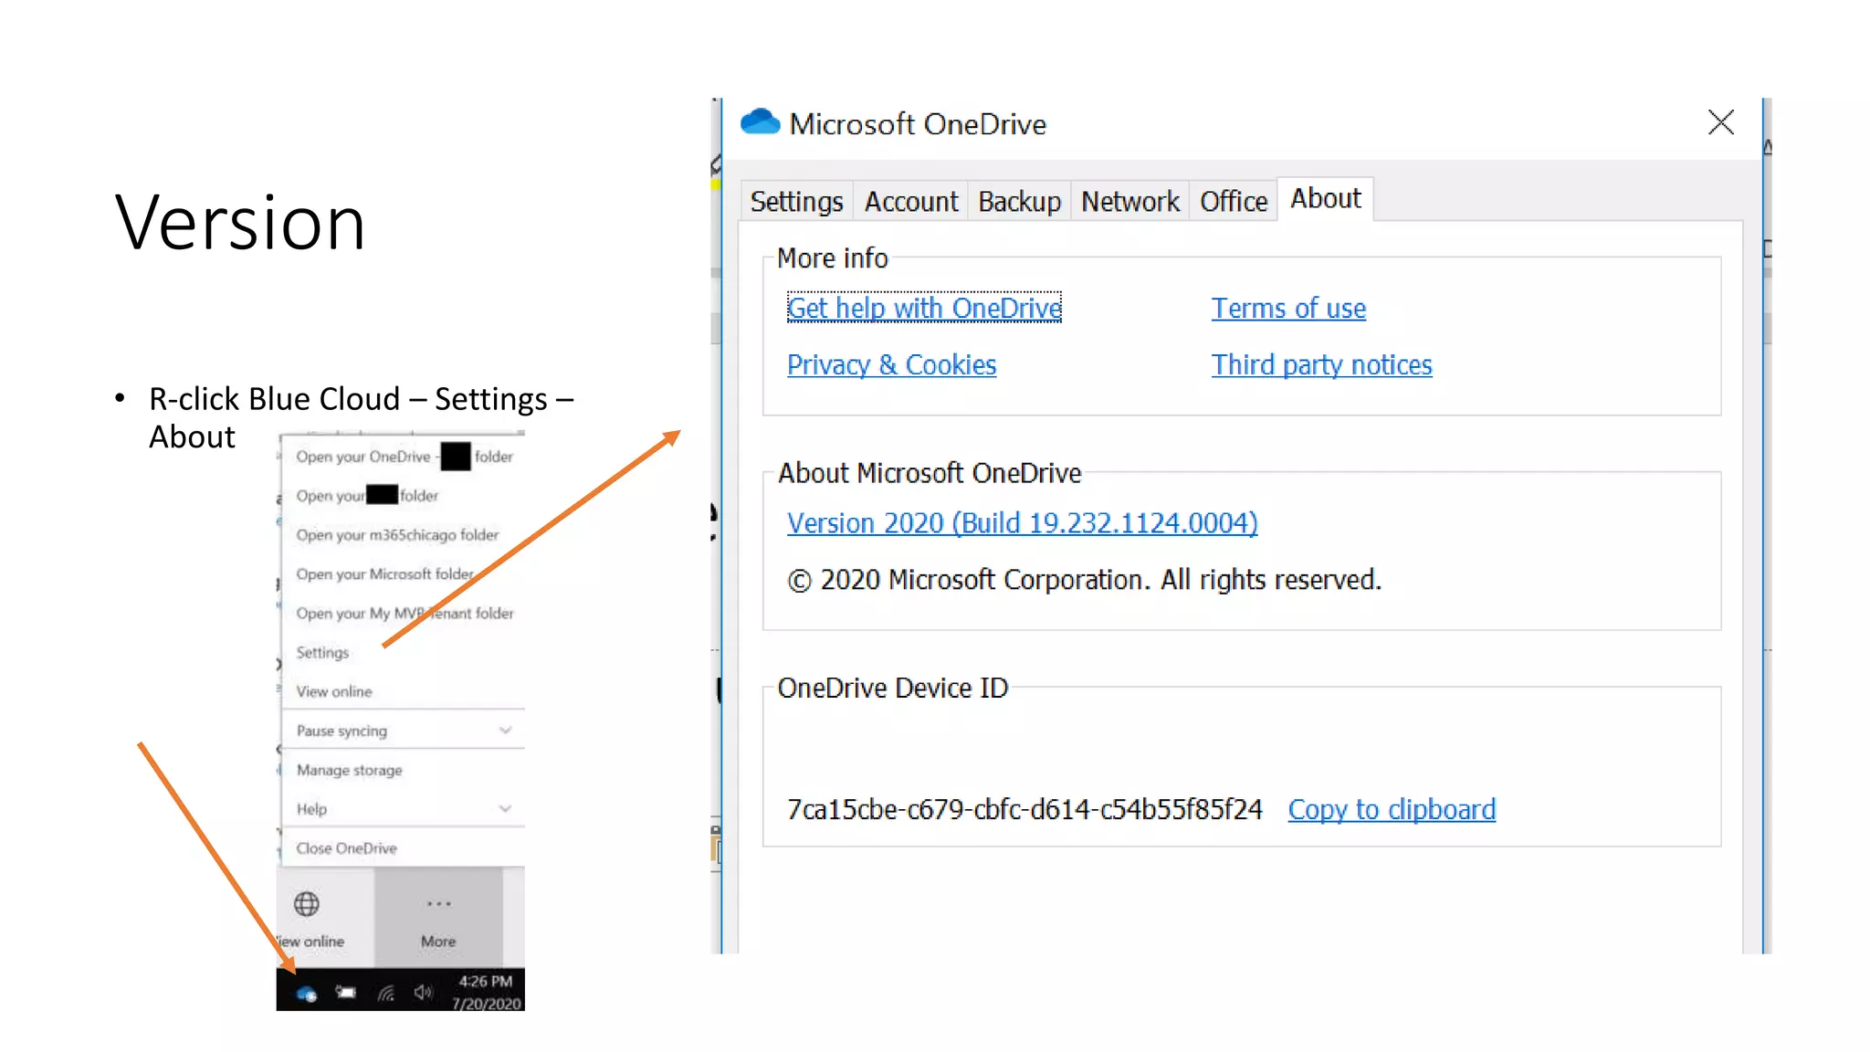
Task: Click the speaker volume tray icon
Action: (x=423, y=992)
